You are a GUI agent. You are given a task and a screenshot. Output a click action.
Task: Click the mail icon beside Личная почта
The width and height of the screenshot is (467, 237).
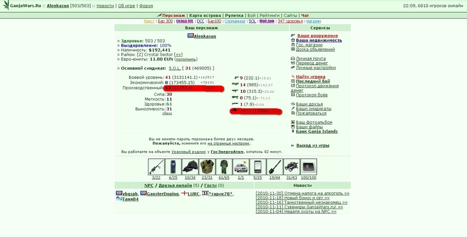click(293, 58)
